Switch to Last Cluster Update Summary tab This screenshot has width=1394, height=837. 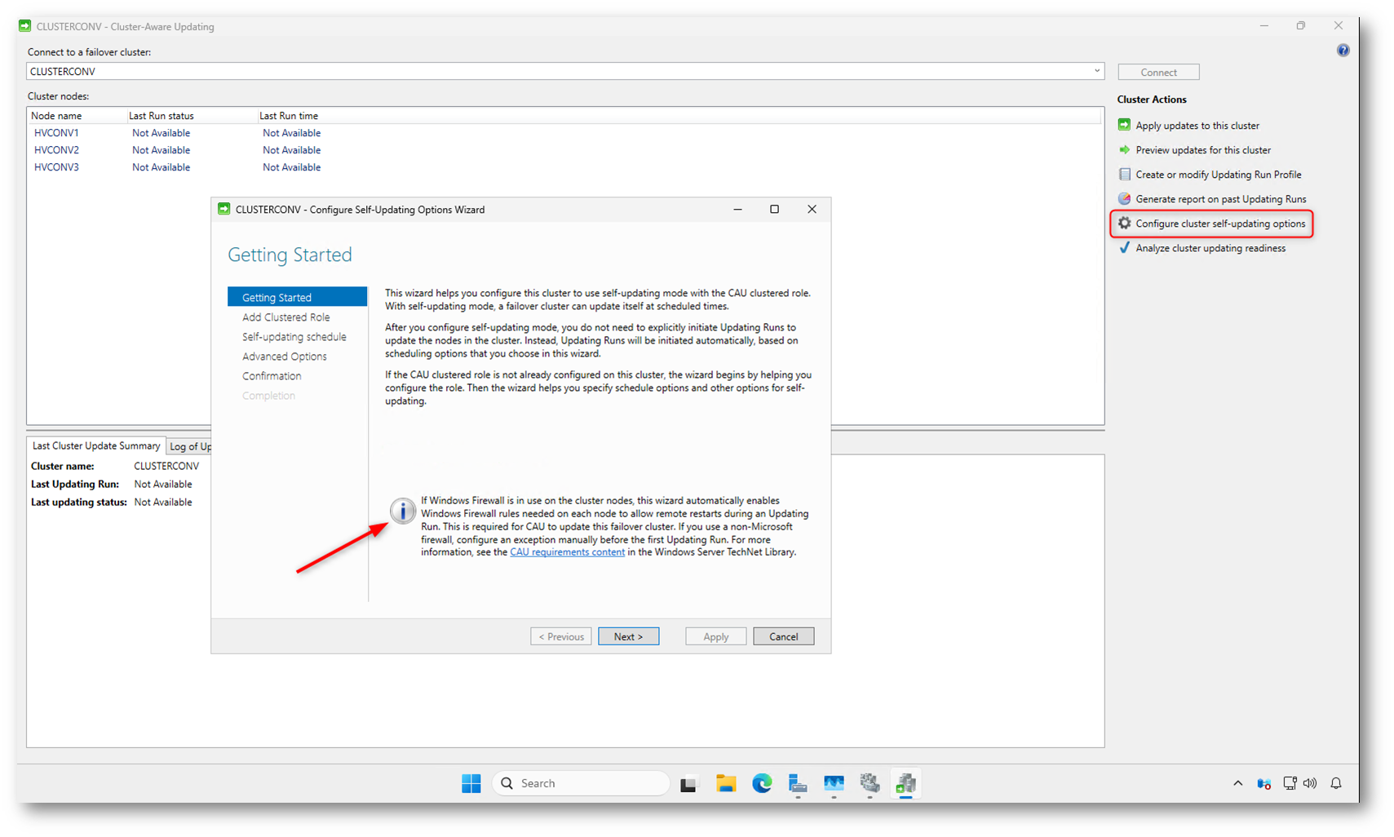96,445
